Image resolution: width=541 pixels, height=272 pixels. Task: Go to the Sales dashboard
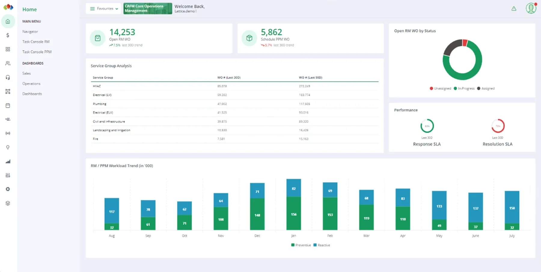point(26,73)
